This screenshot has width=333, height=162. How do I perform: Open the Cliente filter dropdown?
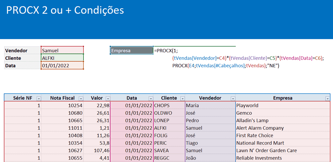pos(182,98)
